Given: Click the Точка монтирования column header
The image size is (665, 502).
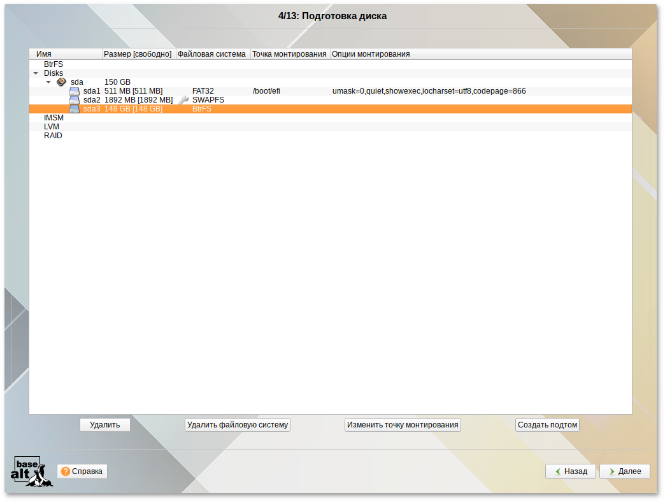Looking at the screenshot, I should pyautogui.click(x=289, y=54).
